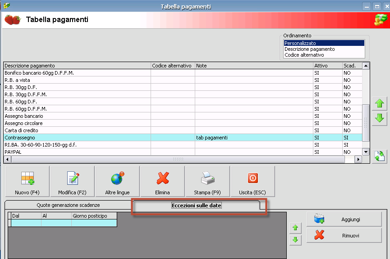Minimize the Tabella pagamenti window

click(x=367, y=7)
